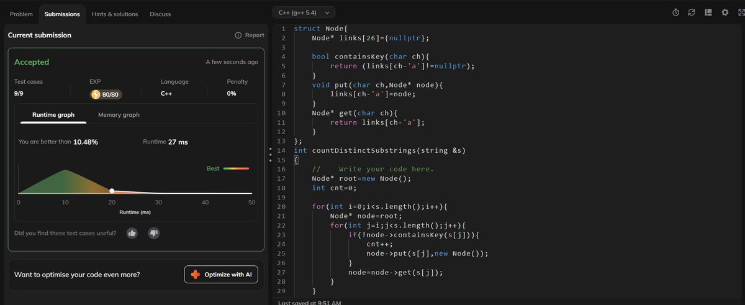
Task: Click code line 'cnt++;'
Action: pos(380,244)
